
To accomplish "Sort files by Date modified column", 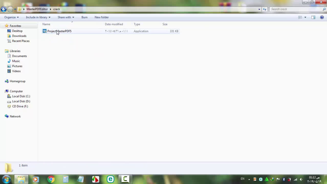I will pos(114,24).
